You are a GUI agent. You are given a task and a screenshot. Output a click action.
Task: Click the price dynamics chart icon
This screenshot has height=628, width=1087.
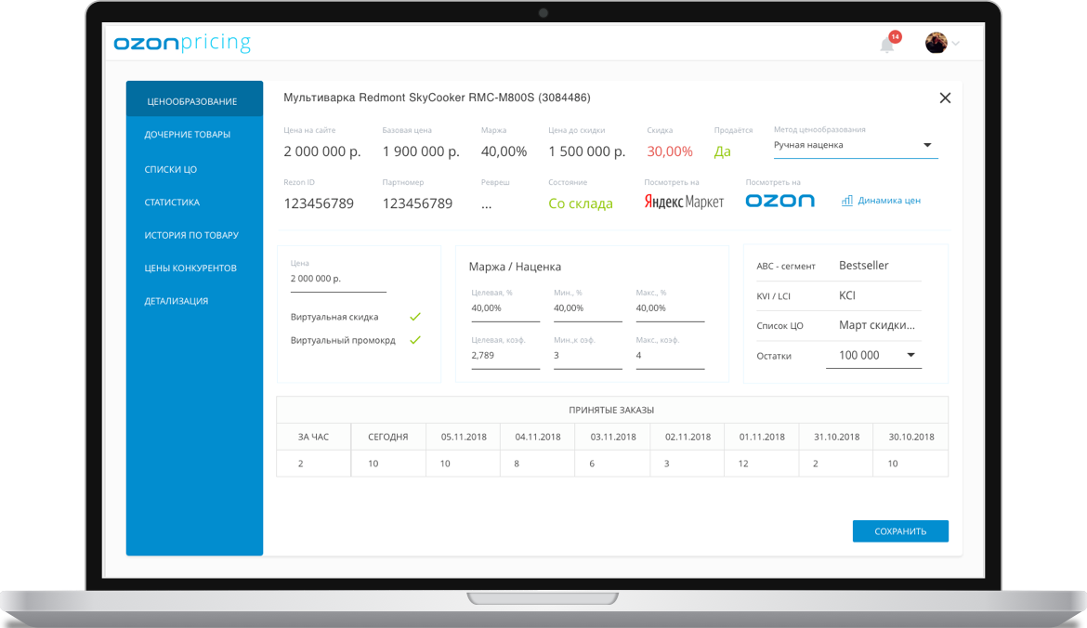coord(847,201)
